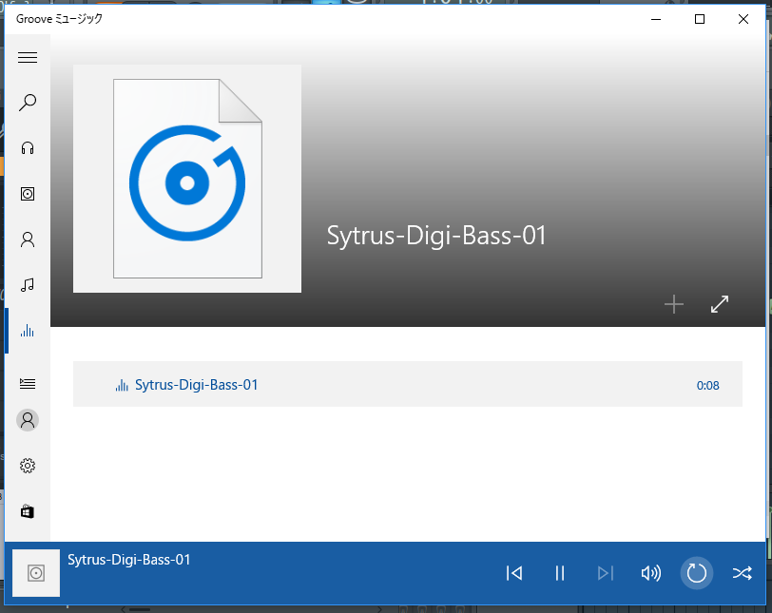Click the plus icon to add to playlist
The image size is (772, 613).
coord(674,304)
